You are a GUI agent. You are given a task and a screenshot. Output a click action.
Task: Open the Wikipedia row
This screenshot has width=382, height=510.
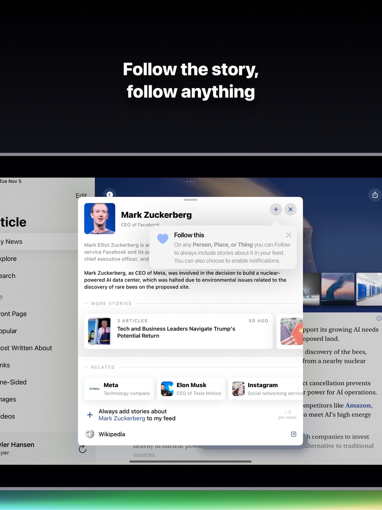[x=190, y=434]
